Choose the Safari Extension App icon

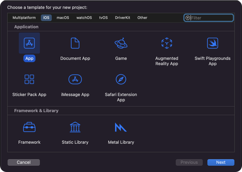point(121,79)
